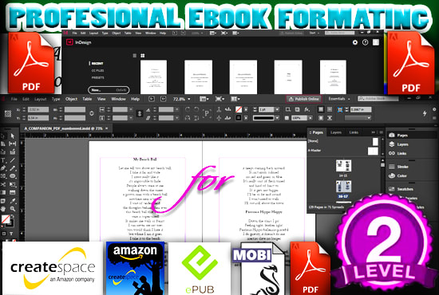Click the fill color swatch in control bar
This screenshot has height=295, width=439.
(x=239, y=109)
